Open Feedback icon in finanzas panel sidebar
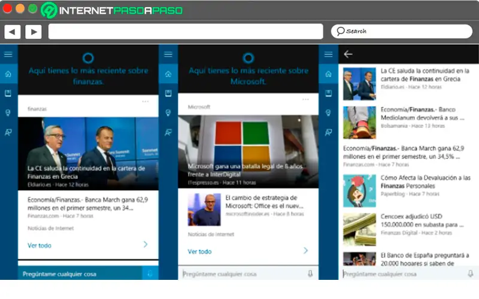 [x=8, y=132]
